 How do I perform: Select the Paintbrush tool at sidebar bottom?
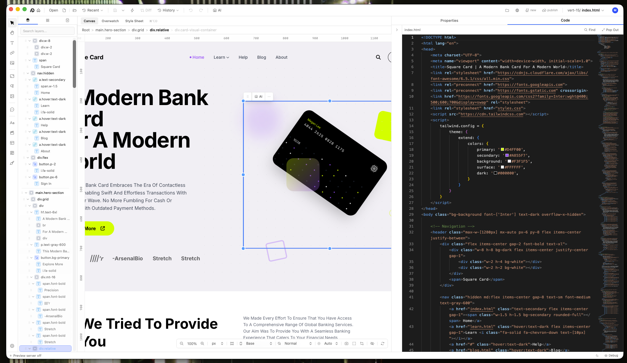12,163
